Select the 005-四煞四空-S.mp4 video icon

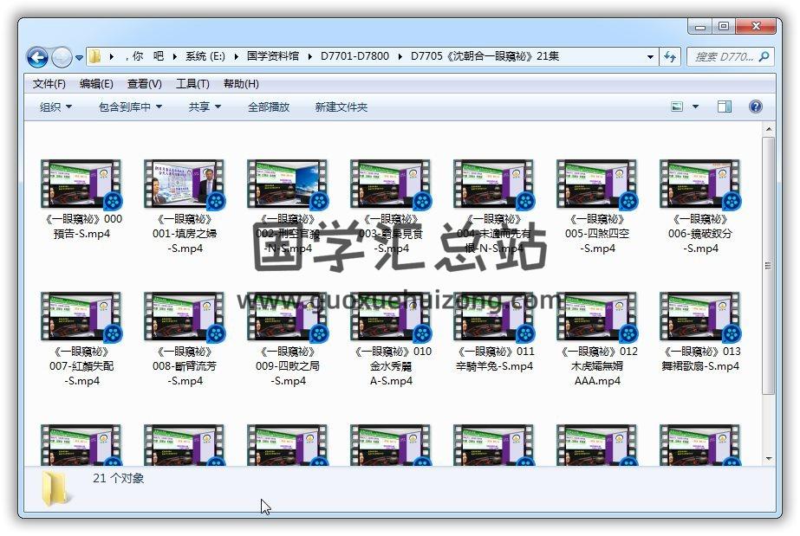[597, 184]
